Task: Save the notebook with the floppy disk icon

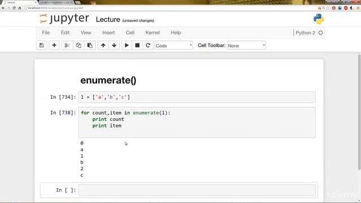Action: 42,45
